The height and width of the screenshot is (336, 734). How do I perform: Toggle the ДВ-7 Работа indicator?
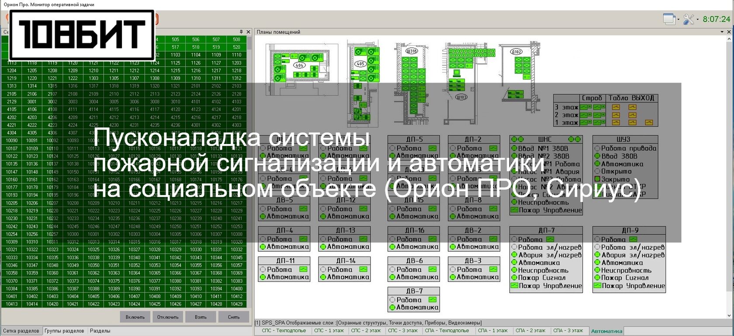392,300
